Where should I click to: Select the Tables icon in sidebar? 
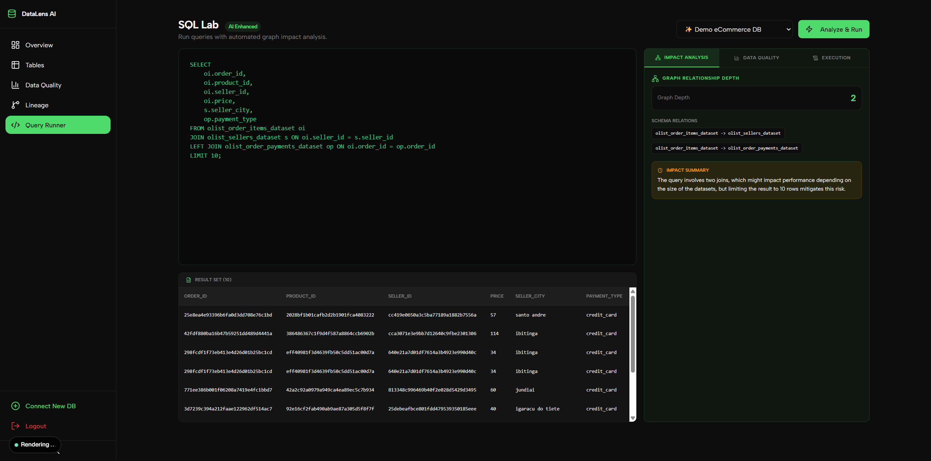coord(15,65)
